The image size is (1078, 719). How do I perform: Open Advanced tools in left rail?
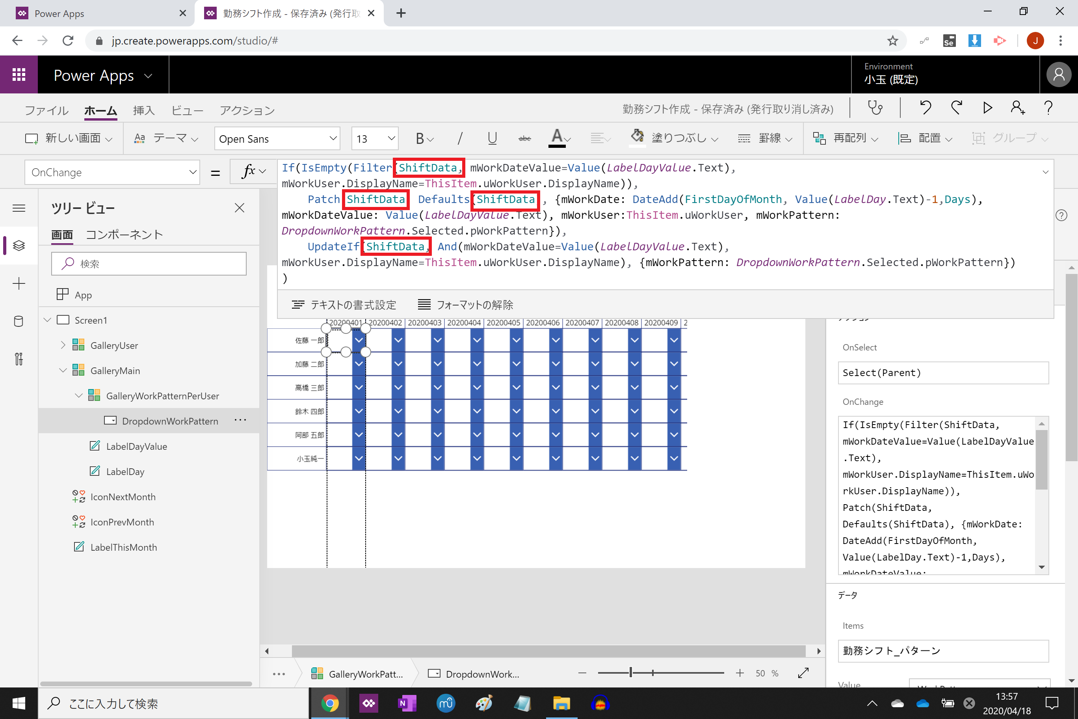click(19, 359)
